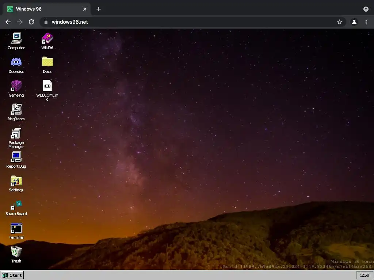Open the Package Manager shortcut
374x280 pixels.
point(16,138)
